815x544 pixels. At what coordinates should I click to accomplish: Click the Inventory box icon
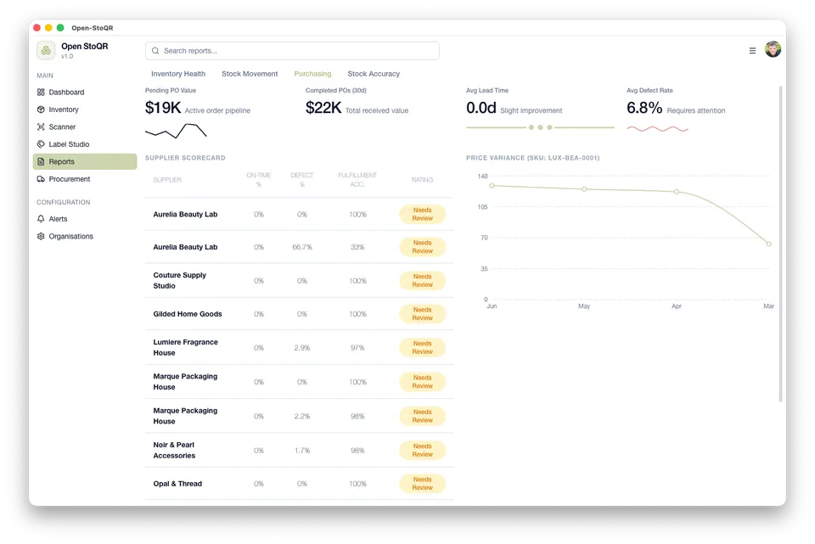click(41, 109)
